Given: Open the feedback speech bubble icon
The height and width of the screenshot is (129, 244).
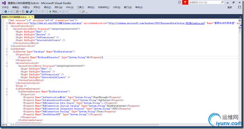Looking at the screenshot, I should pyautogui.click(x=180, y=2).
